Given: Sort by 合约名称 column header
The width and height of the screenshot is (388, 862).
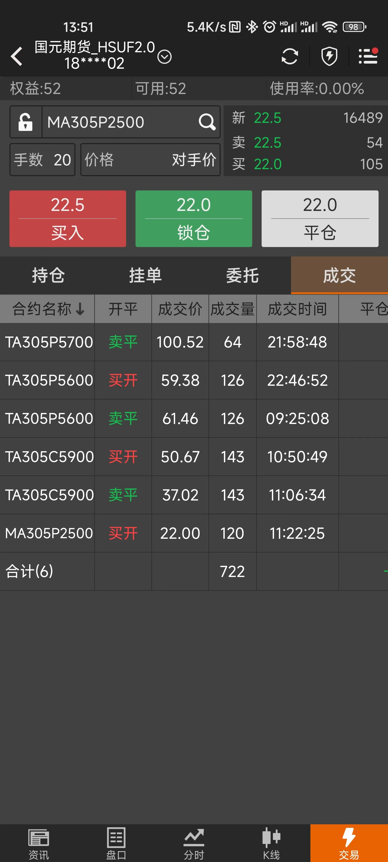Looking at the screenshot, I should pos(47,309).
